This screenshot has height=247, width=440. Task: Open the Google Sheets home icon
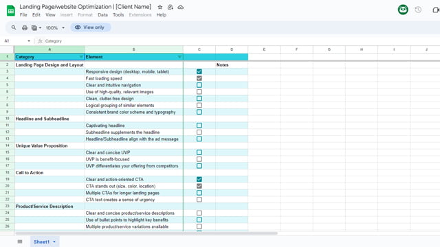coord(11,11)
